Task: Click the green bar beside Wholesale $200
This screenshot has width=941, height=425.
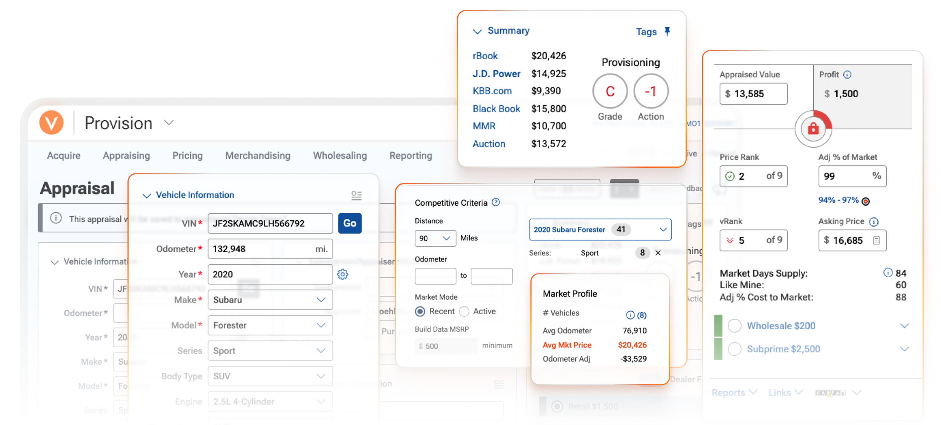Action: 718,326
